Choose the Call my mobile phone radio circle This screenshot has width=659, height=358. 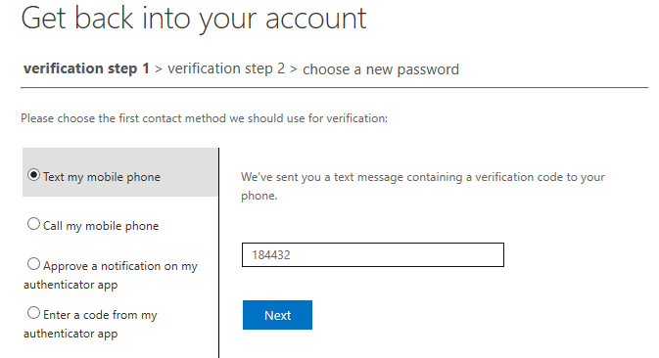click(x=33, y=224)
